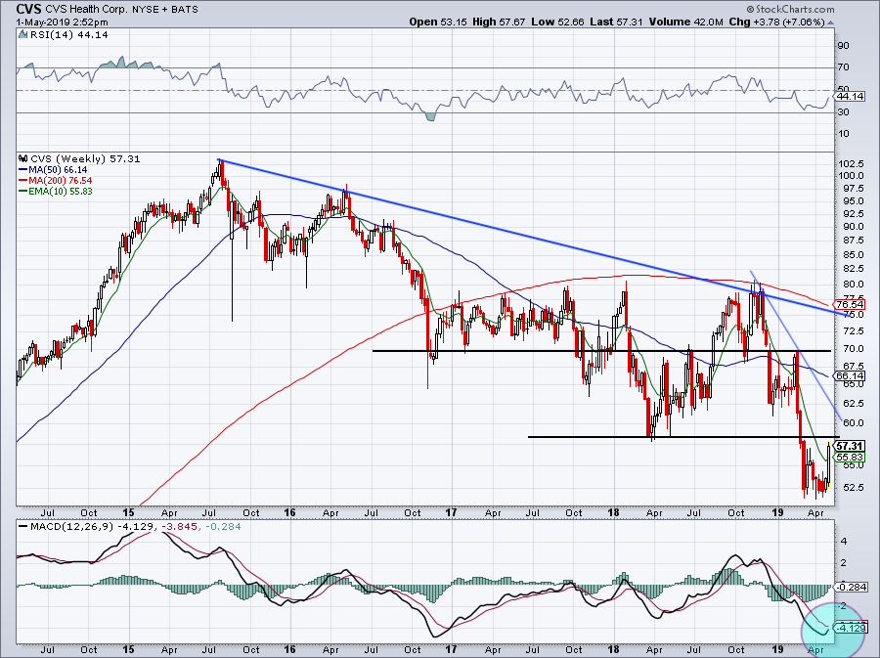The height and width of the screenshot is (658, 880).
Task: Click the 60.0 price axis label
Action: pos(852,423)
